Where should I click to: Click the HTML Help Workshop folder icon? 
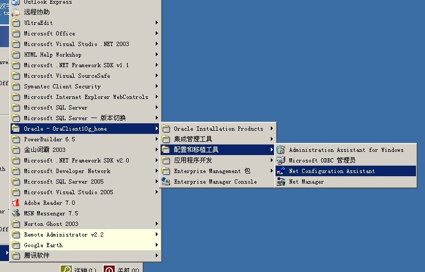[x=16, y=55]
